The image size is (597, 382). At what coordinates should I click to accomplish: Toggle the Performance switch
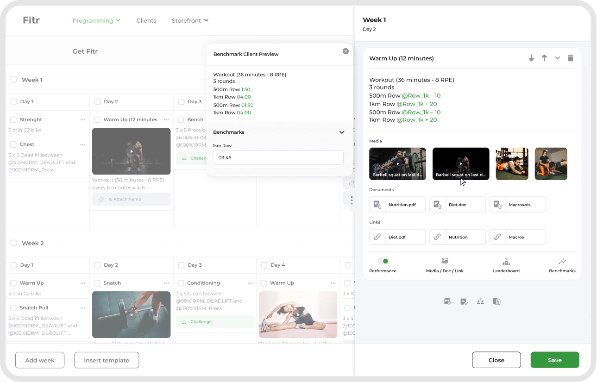[383, 262]
